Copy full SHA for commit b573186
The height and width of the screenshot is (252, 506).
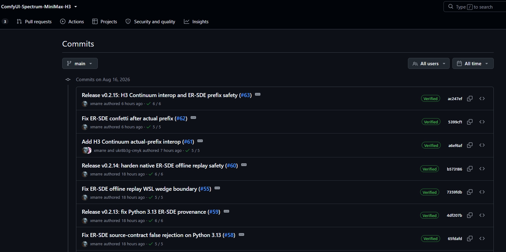(470, 169)
